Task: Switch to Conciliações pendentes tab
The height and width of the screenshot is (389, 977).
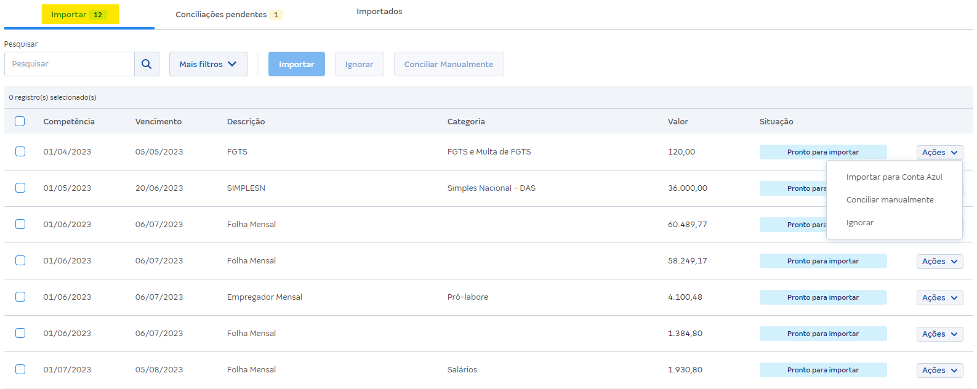Action: point(228,15)
